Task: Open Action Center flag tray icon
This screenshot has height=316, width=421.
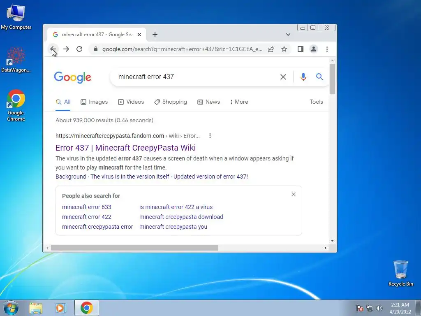Action: pos(360,308)
